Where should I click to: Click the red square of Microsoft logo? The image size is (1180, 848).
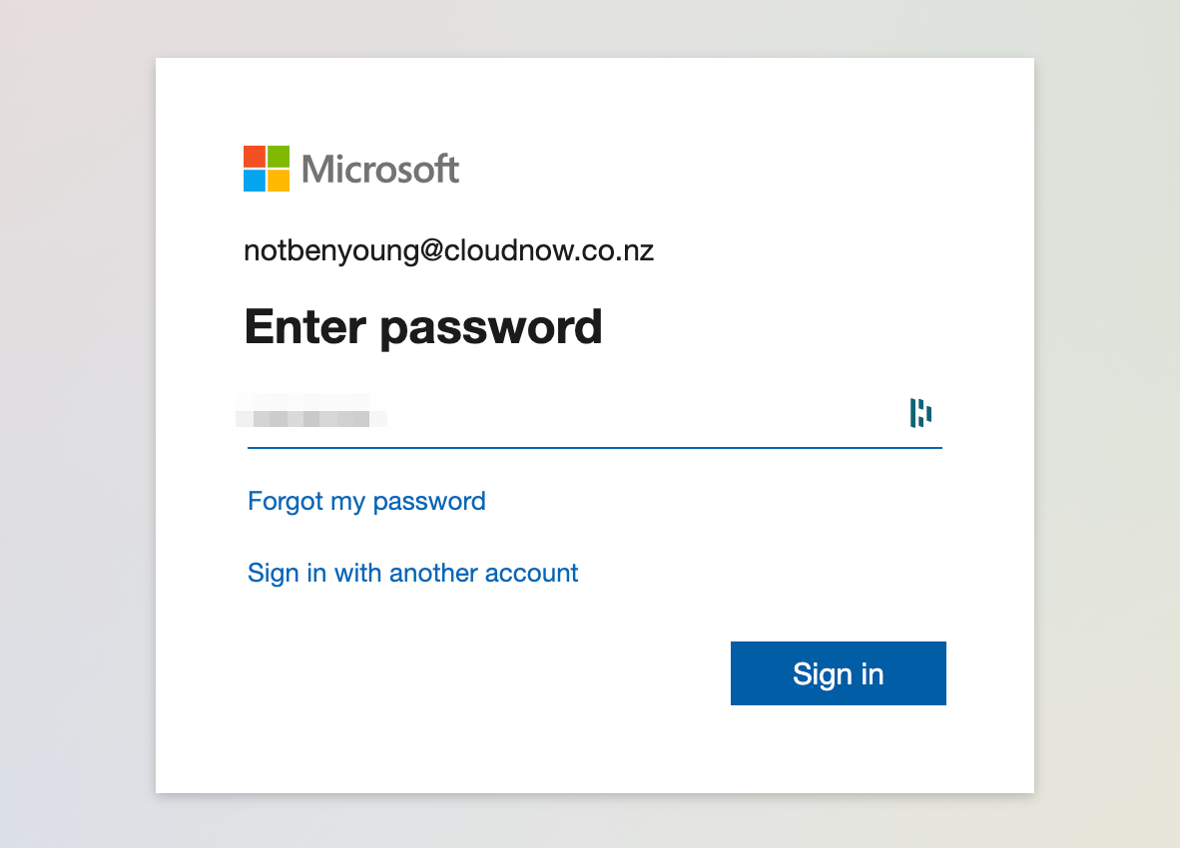coord(255,157)
